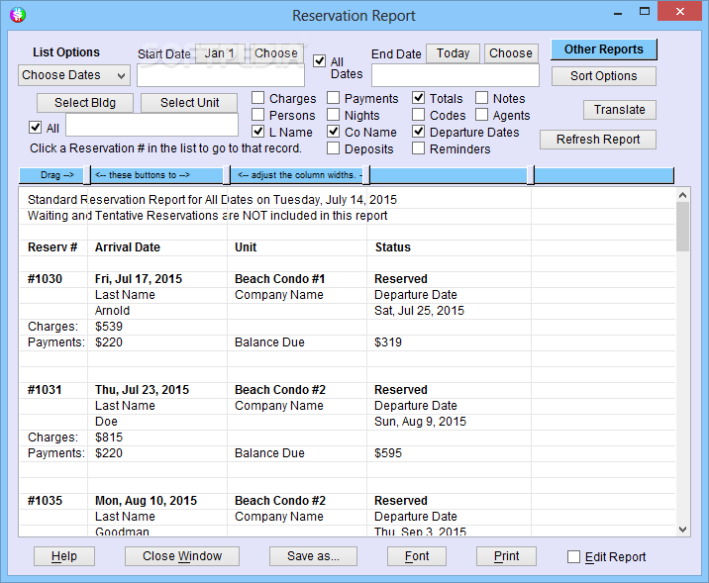The height and width of the screenshot is (583, 709).
Task: Maximize the Reservation Report window
Action: 645,12
